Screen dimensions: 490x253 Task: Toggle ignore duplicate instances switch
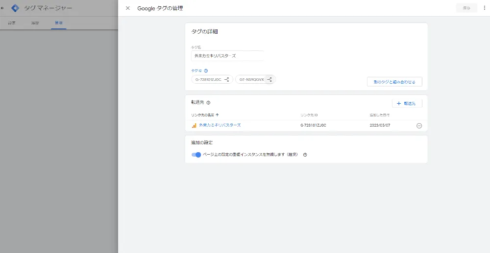tap(196, 155)
